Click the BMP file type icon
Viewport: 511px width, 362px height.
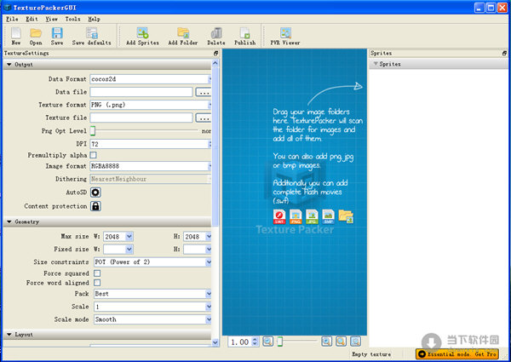coord(328,217)
